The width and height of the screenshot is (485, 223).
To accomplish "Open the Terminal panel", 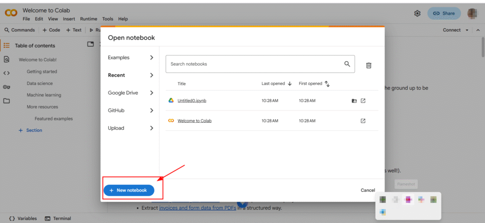I will pos(58,218).
